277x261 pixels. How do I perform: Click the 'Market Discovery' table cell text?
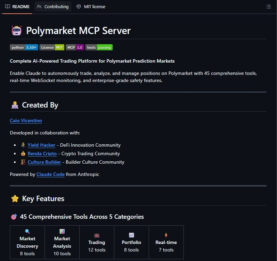click(27, 242)
